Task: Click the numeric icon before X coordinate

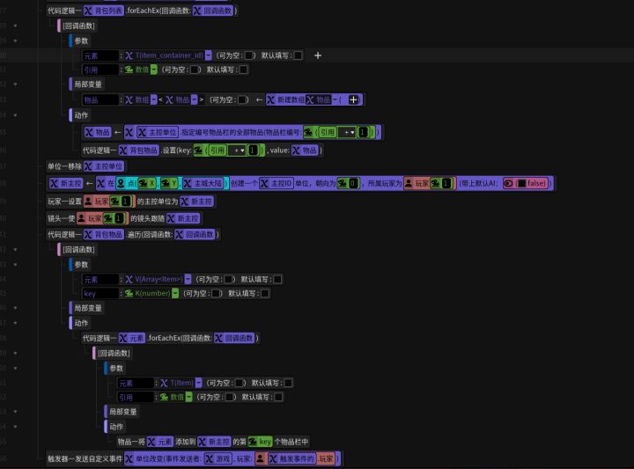Action: 144,183
